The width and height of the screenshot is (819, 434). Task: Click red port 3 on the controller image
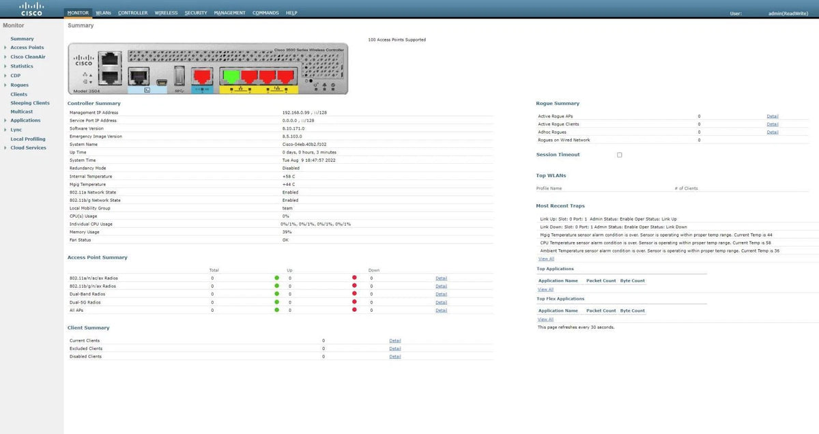267,76
